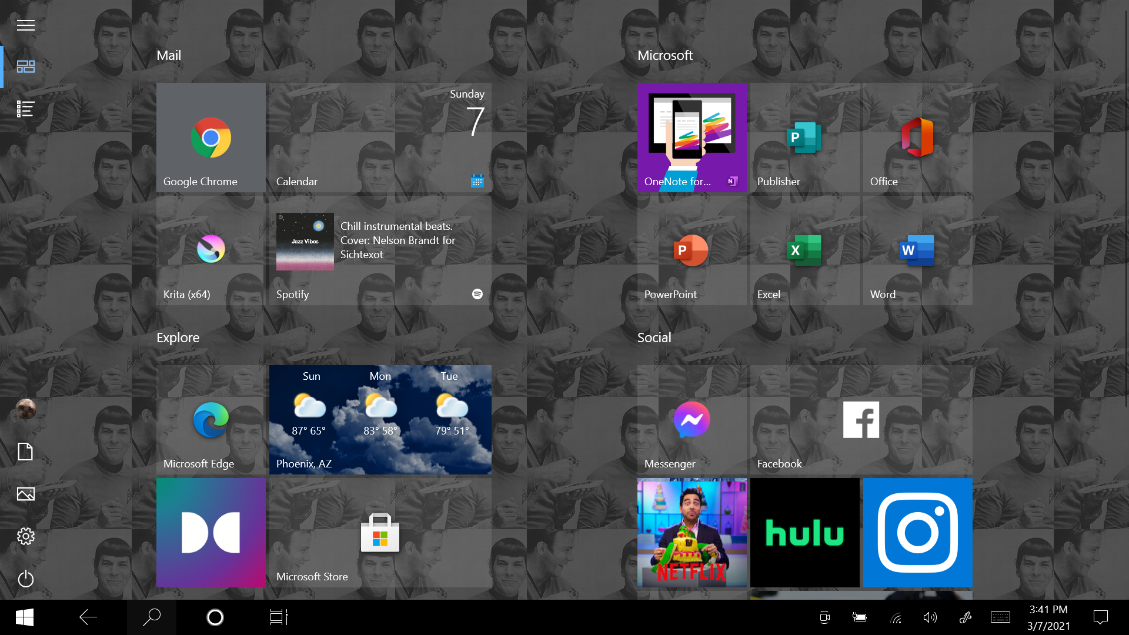1129x635 pixels.
Task: Click the 3:41 PM clock and date
Action: [1048, 617]
